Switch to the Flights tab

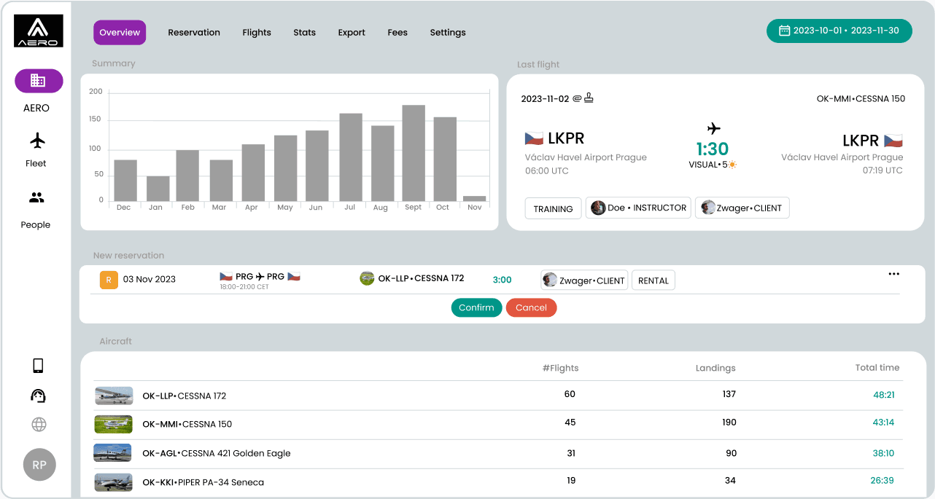[257, 32]
